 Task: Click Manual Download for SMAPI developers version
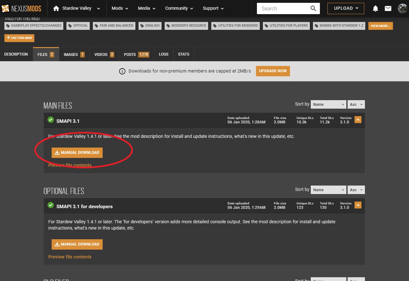pyautogui.click(x=77, y=244)
